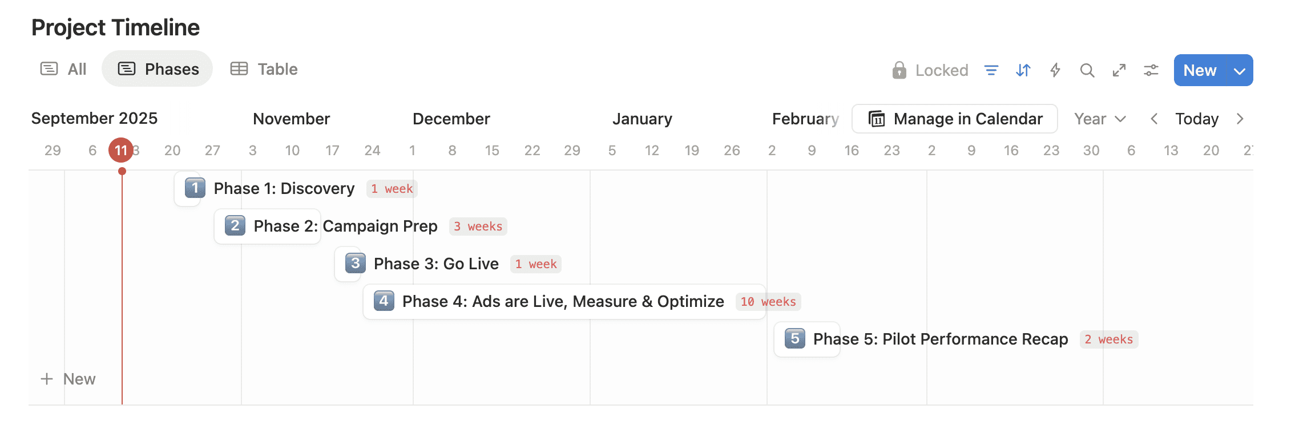Click the New row option at the bottom
Viewport: 1291px width, 437px height.
[69, 378]
